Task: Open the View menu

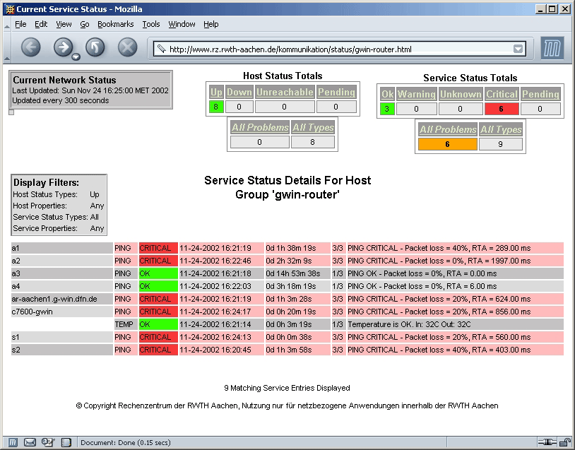Action: click(64, 24)
